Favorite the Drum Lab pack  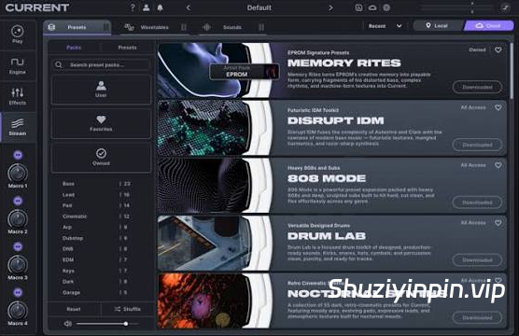pyautogui.click(x=498, y=223)
